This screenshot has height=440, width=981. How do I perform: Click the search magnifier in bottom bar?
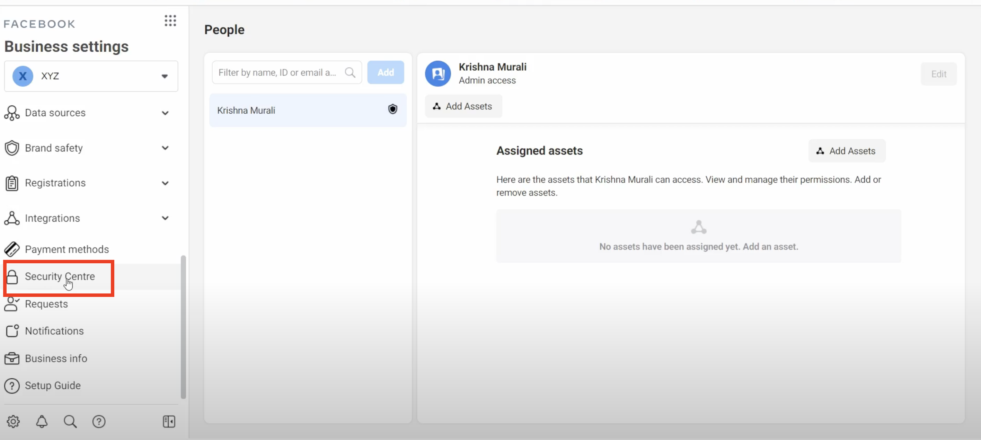(70, 421)
